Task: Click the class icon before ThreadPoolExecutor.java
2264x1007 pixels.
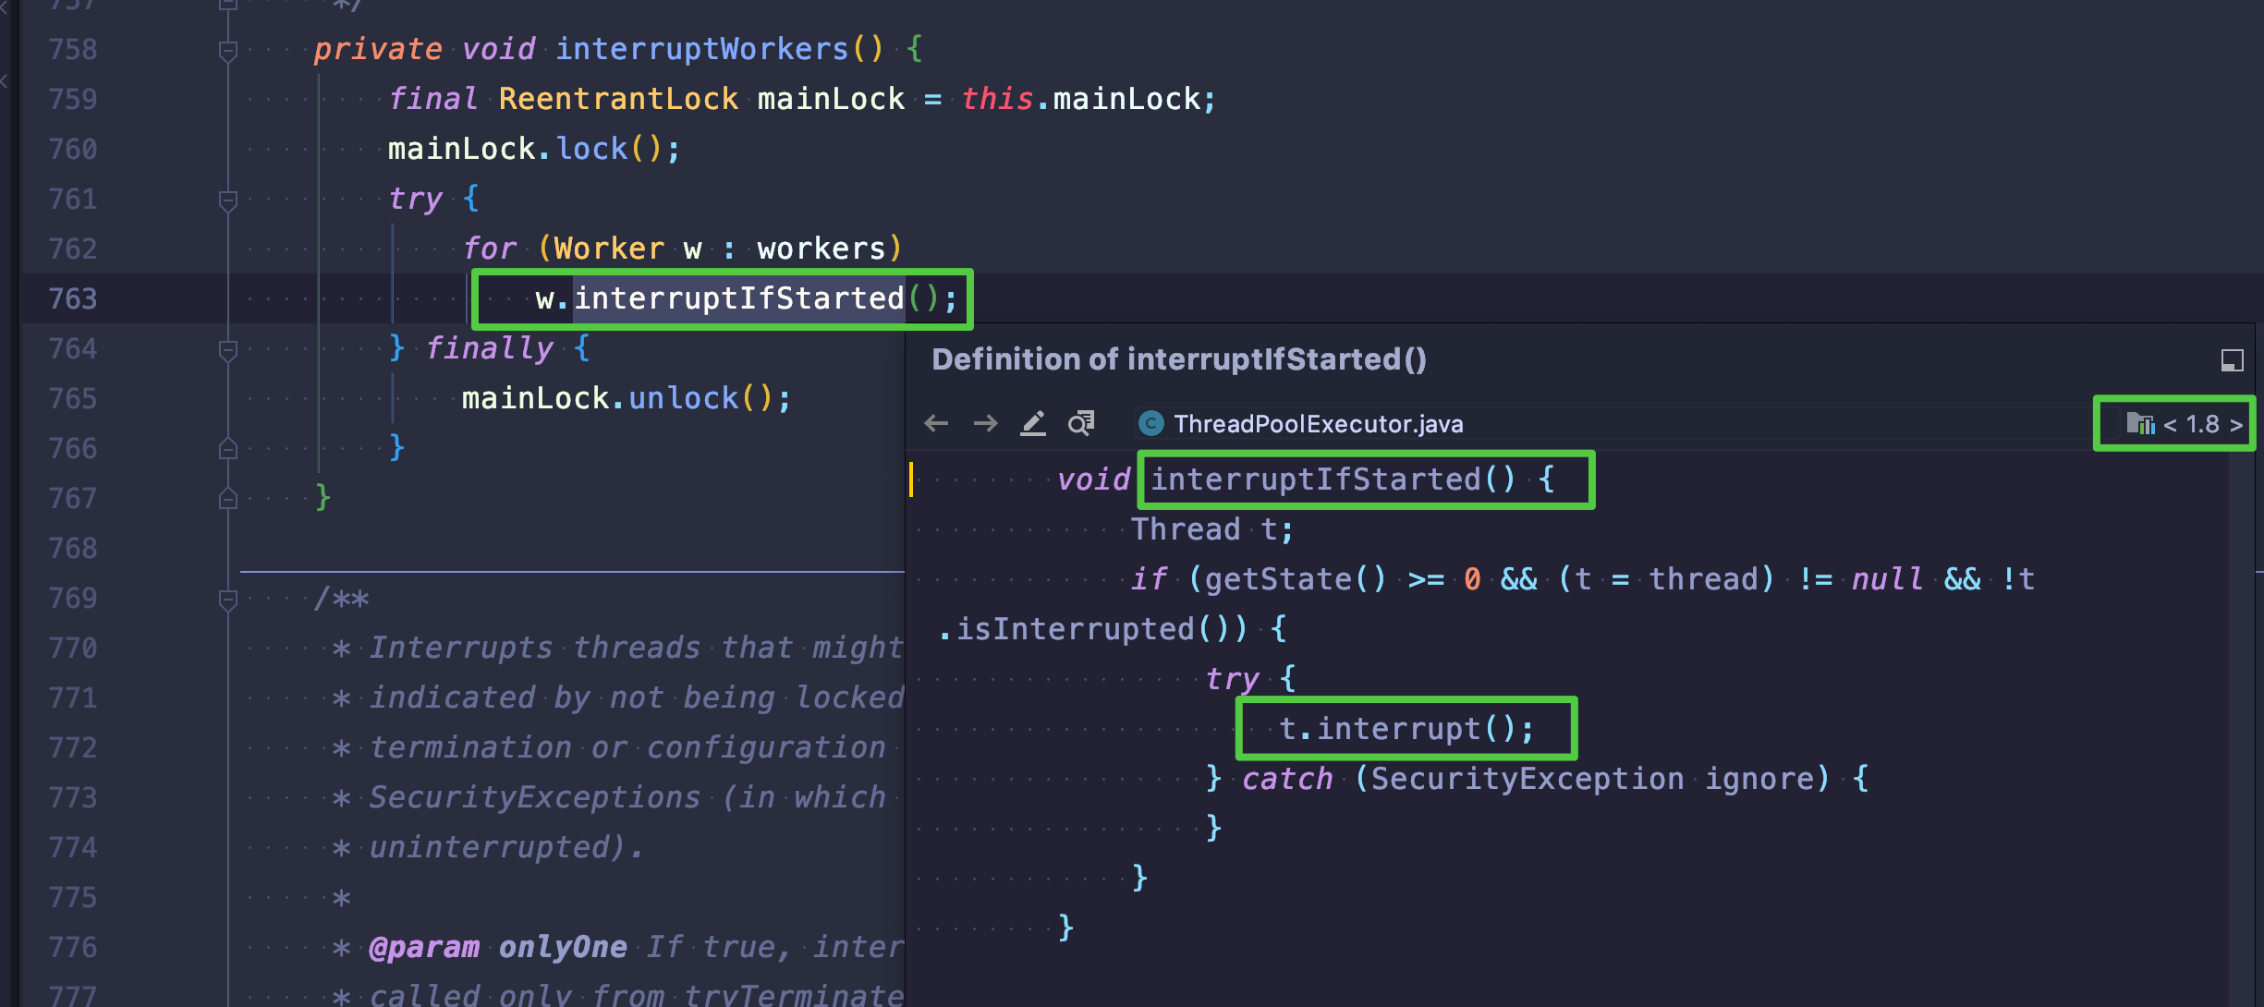Action: 1150,424
